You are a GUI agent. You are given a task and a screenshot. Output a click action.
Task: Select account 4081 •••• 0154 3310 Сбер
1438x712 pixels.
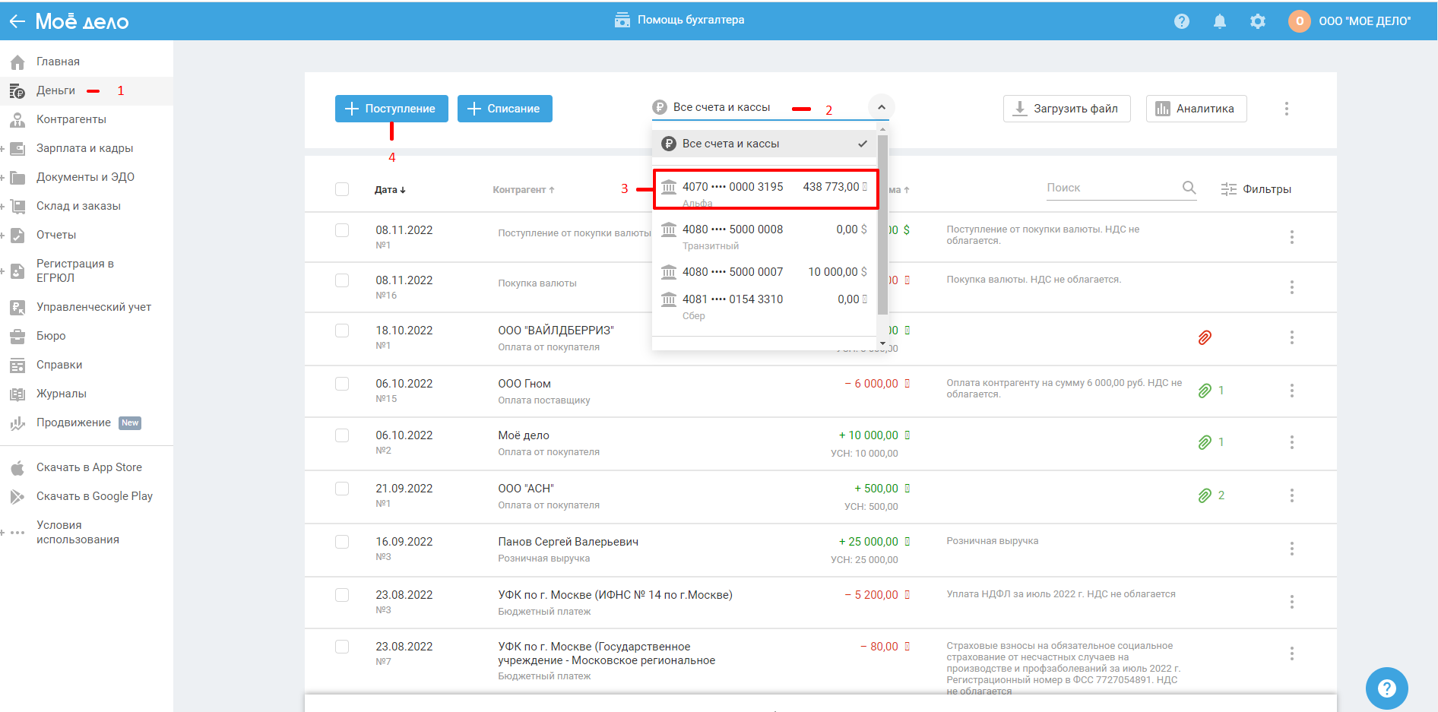765,306
